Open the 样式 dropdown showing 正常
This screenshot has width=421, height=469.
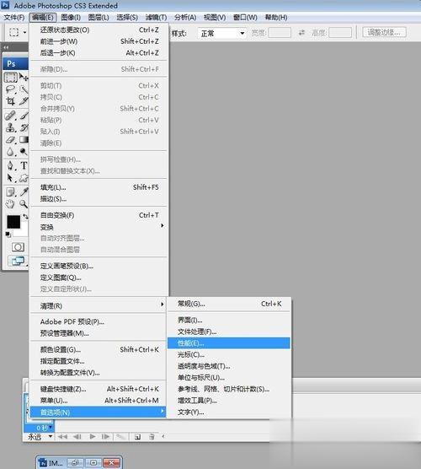(x=221, y=33)
